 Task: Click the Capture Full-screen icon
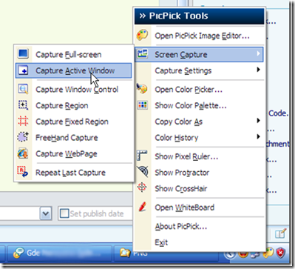click(x=23, y=53)
